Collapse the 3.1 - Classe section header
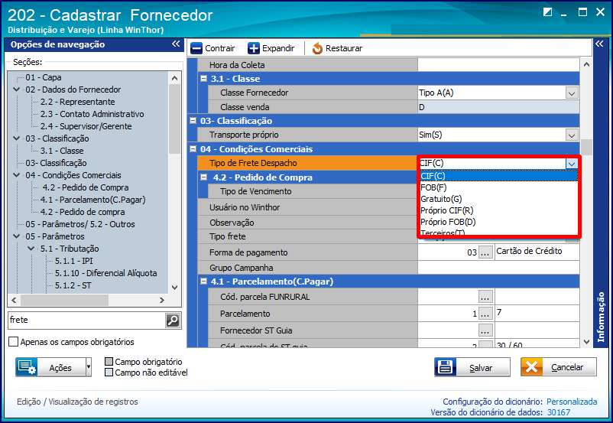The width and height of the screenshot is (613, 423). pyautogui.click(x=203, y=78)
